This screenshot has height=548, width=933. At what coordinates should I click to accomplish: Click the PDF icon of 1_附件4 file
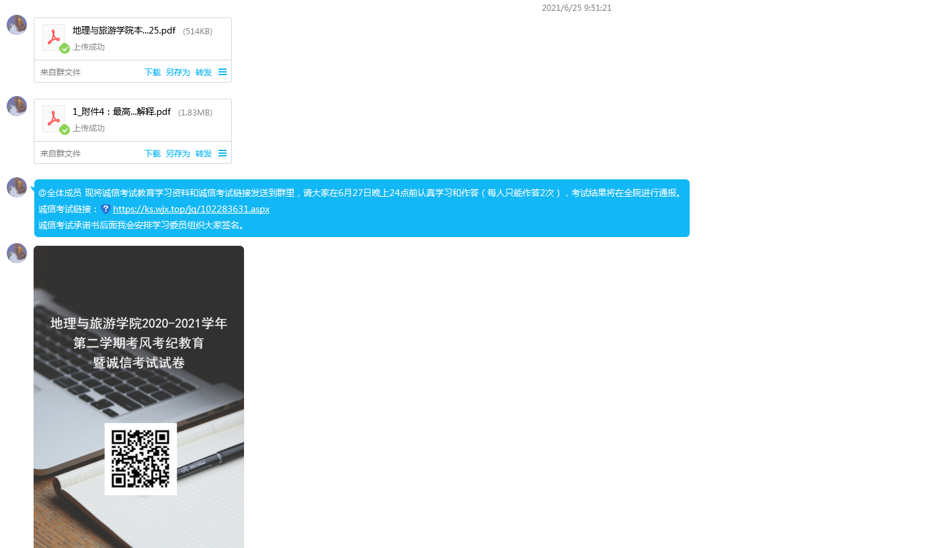(x=54, y=119)
